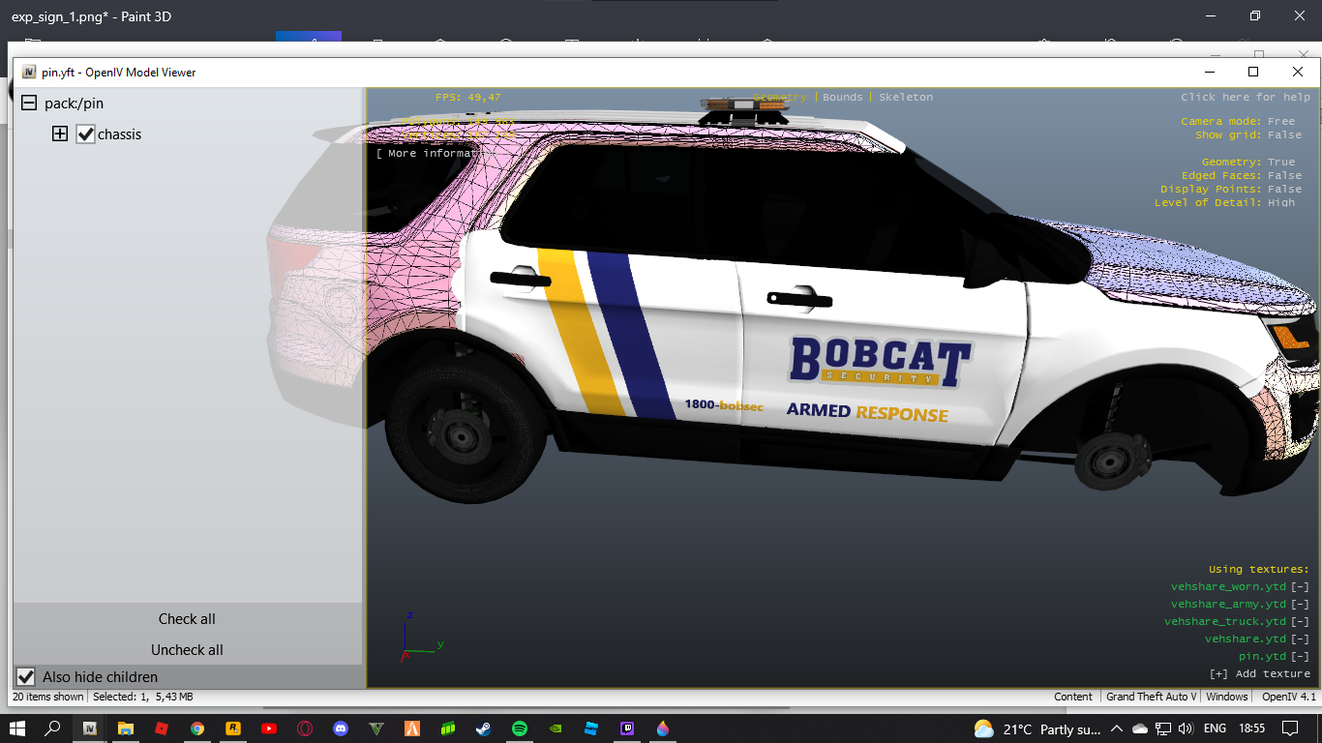
Task: Show hidden system tray icons
Action: [x=1116, y=728]
